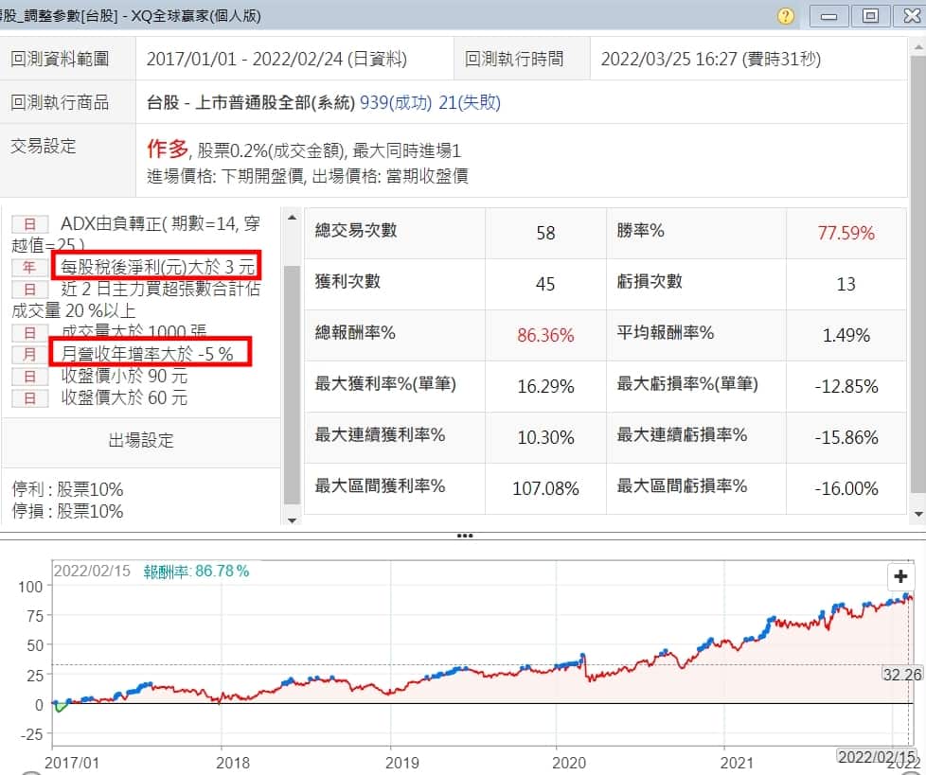
Task: Click the 日 badge beside ADX由負轉正
Action: [x=29, y=224]
